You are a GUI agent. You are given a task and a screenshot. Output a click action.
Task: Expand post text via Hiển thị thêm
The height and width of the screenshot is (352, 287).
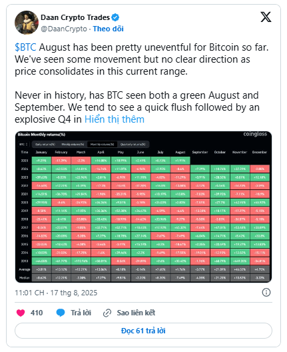pos(115,119)
